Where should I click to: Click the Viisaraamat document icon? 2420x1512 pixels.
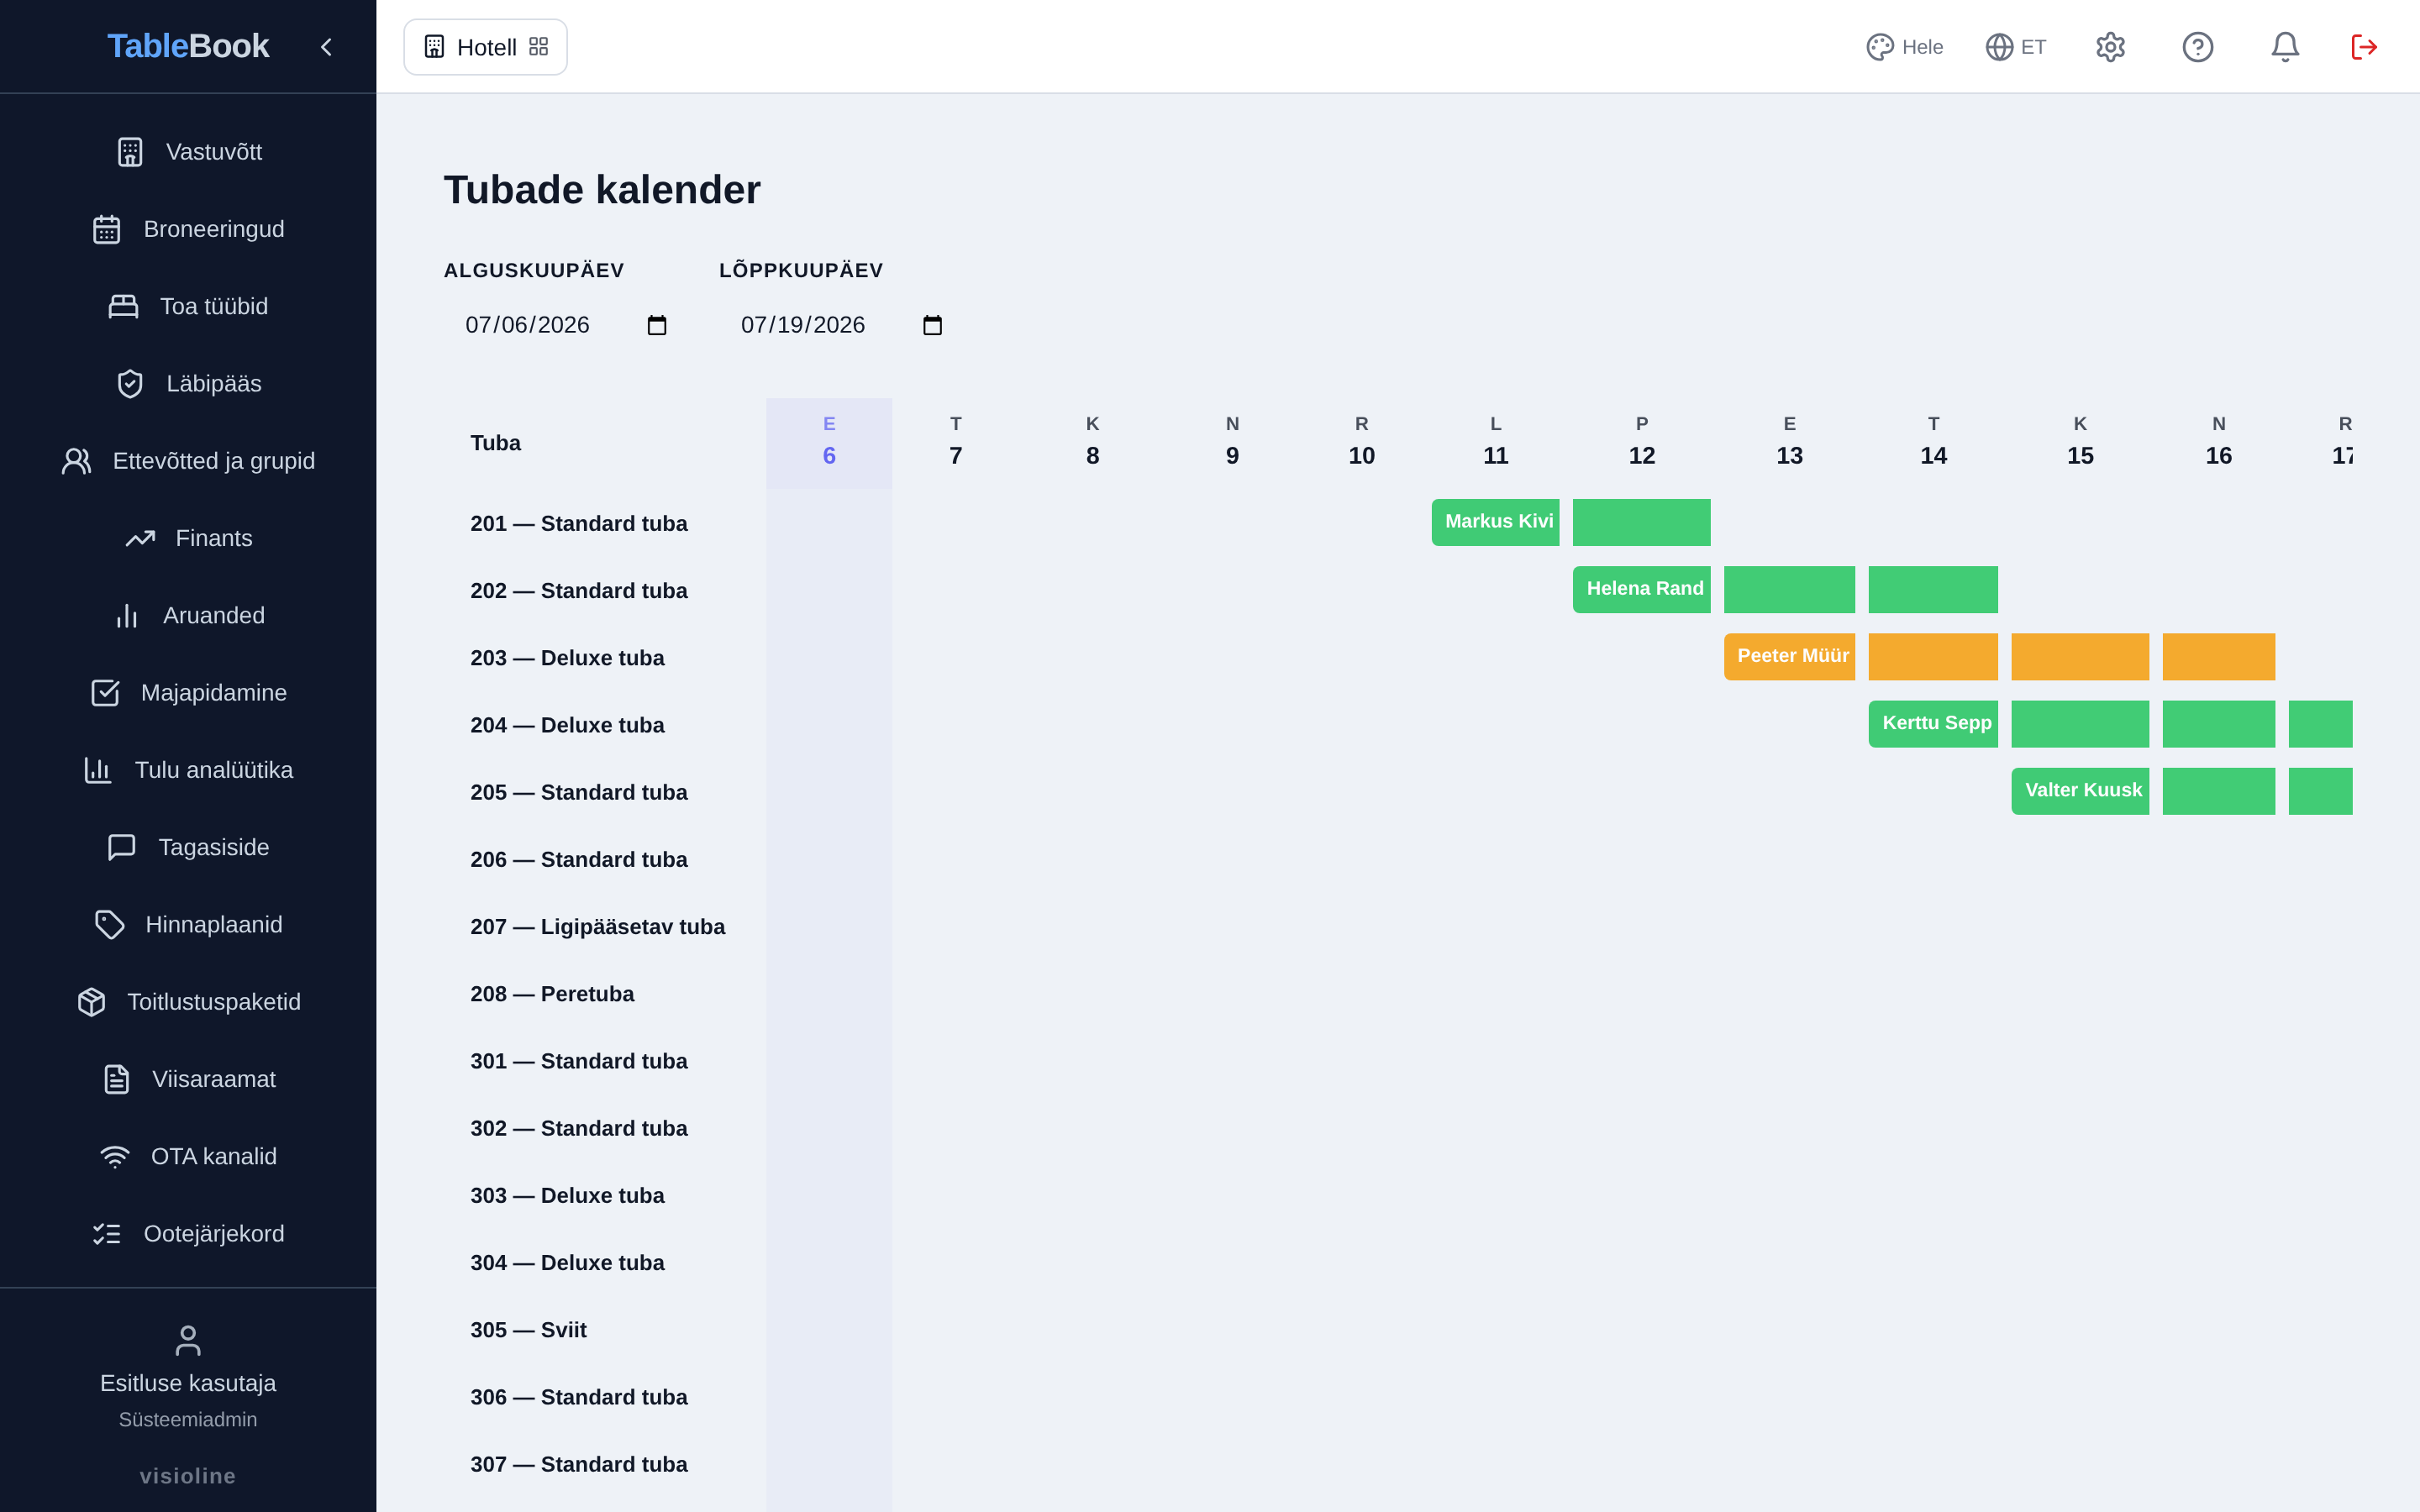(x=116, y=1079)
